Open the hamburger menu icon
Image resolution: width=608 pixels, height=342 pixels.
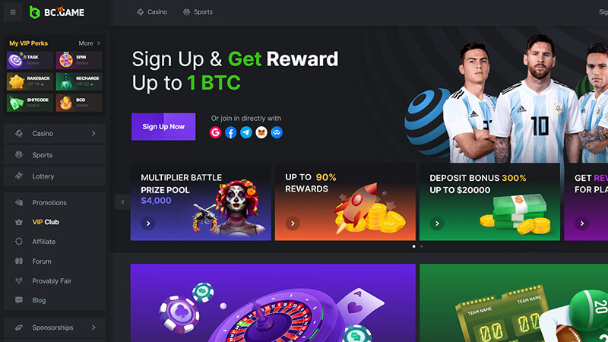pos(13,12)
